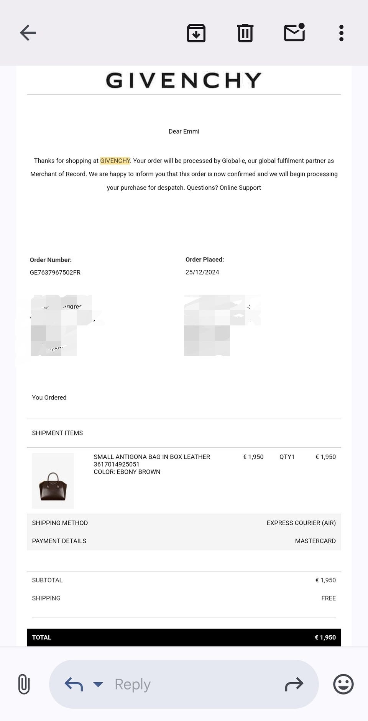368x721 pixels.
Task: Tap the paperclip attachment icon
Action: (x=24, y=684)
